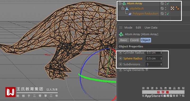The height and width of the screenshot is (101, 190).
Task: Click the Sphere Radius stepper arrows
Action: coord(161,58)
